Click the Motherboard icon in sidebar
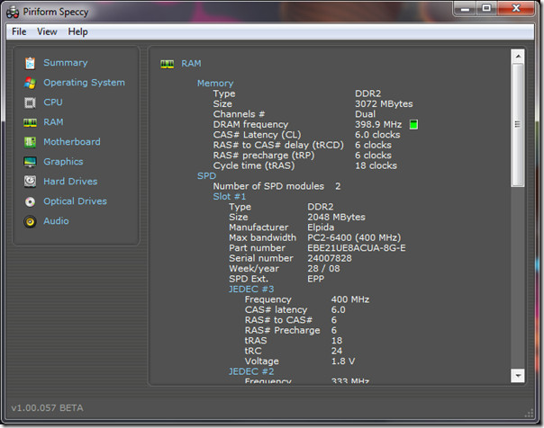Image resolution: width=544 pixels, height=428 pixels. click(31, 142)
